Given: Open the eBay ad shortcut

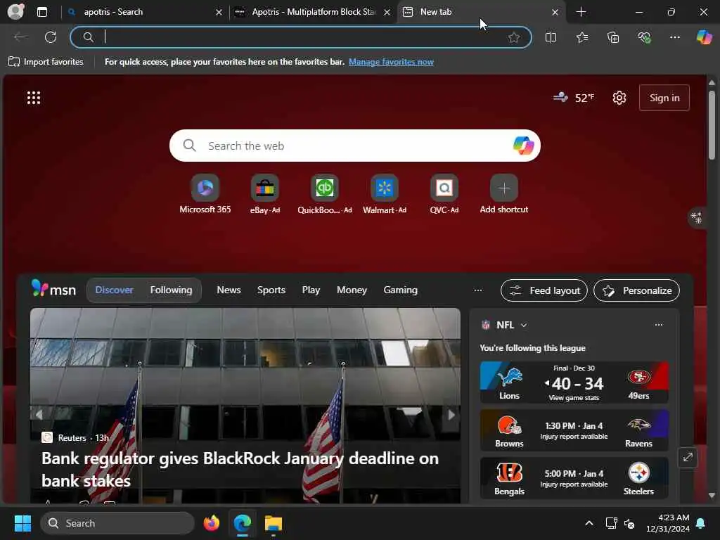Looking at the screenshot, I should [x=265, y=194].
